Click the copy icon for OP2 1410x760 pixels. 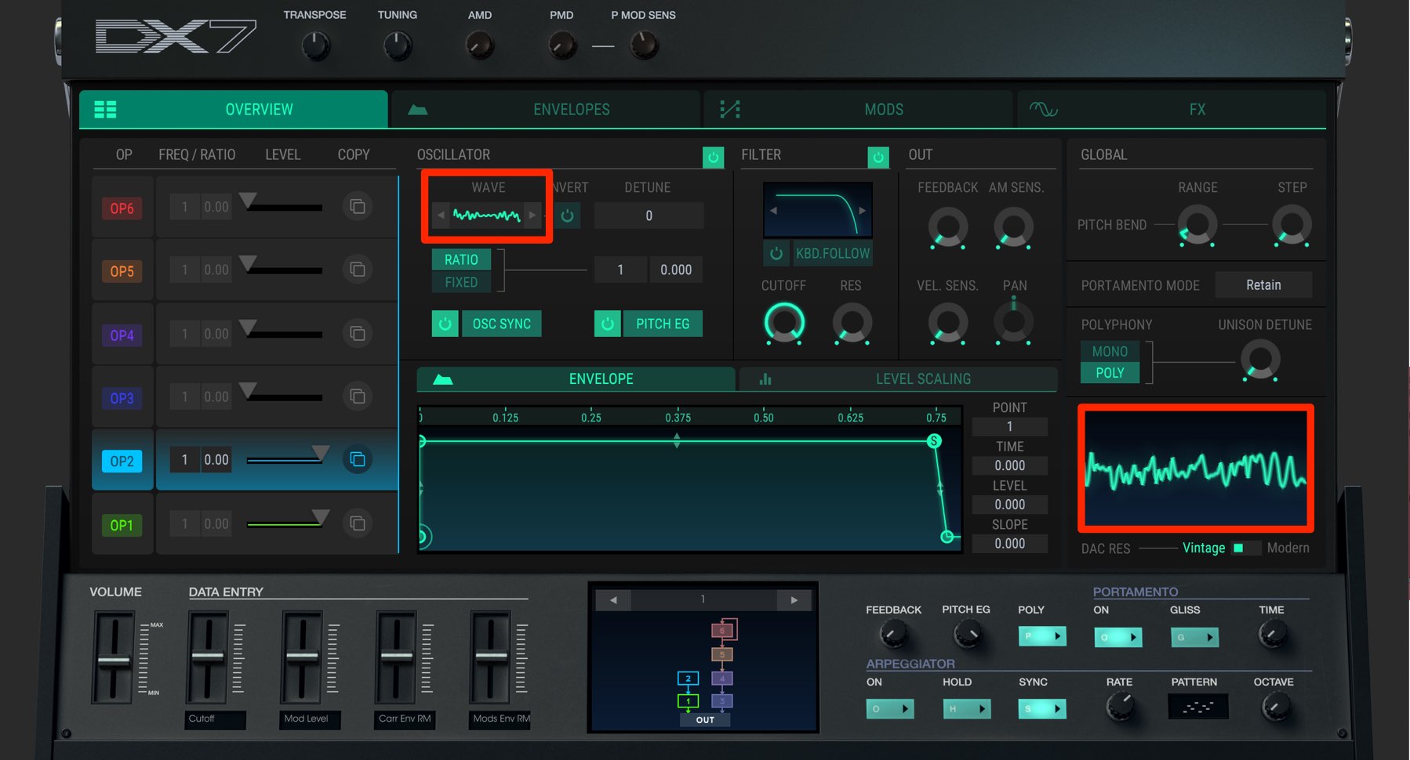pos(358,460)
